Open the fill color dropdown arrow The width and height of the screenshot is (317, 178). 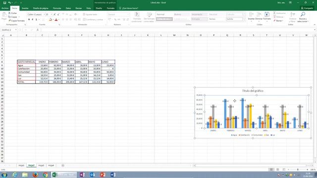pos(53,20)
